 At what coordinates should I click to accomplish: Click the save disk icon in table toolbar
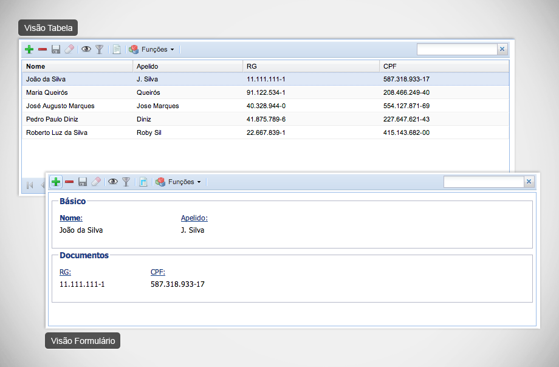coord(56,49)
